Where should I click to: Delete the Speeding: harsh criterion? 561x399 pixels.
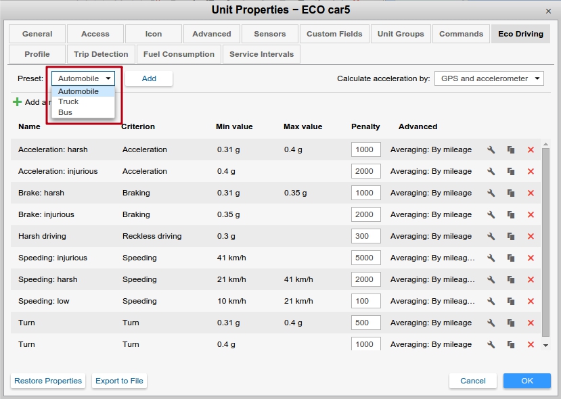(531, 279)
